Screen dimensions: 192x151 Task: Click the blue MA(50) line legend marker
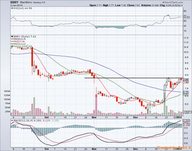(x=12, y=39)
